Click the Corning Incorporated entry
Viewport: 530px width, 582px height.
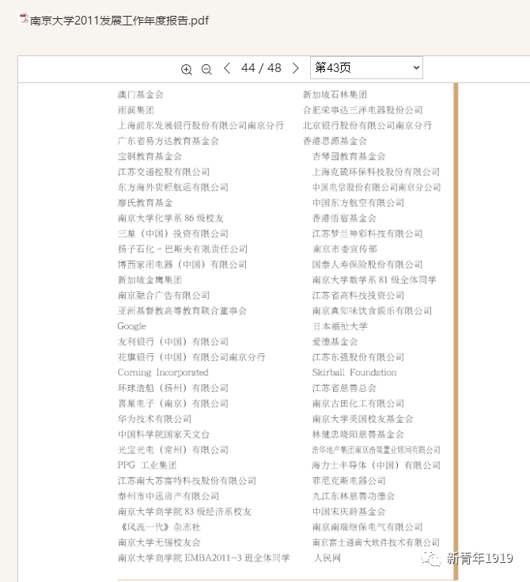163,372
